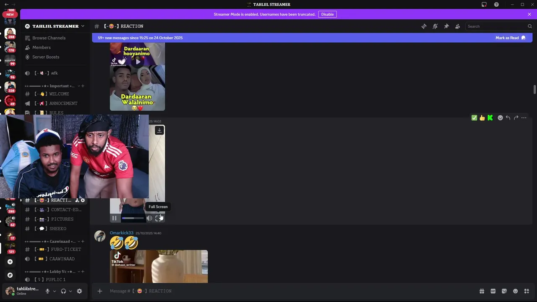Screen dimensions: 537x302
Task: Click Mark as Read button
Action: (510, 38)
